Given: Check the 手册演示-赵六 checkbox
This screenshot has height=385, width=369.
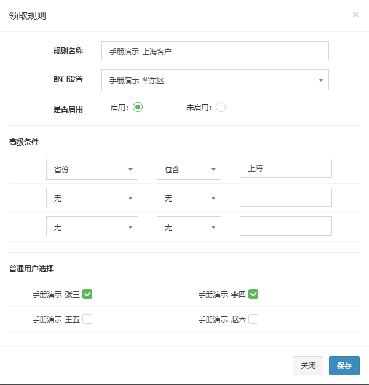Looking at the screenshot, I should coord(253,319).
